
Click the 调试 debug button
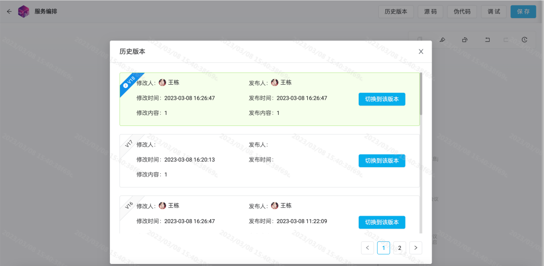[x=494, y=12]
